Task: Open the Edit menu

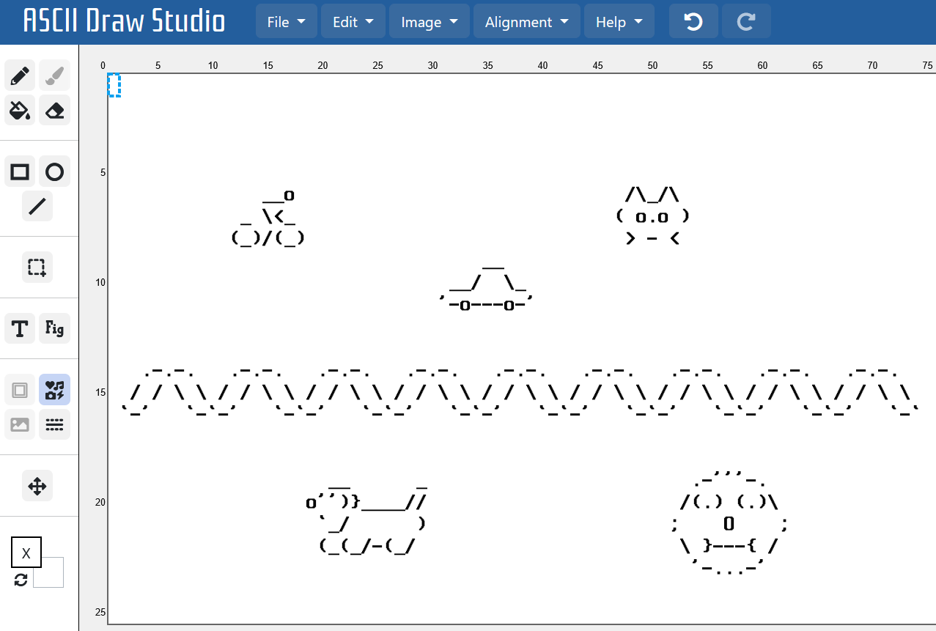Action: pyautogui.click(x=353, y=22)
